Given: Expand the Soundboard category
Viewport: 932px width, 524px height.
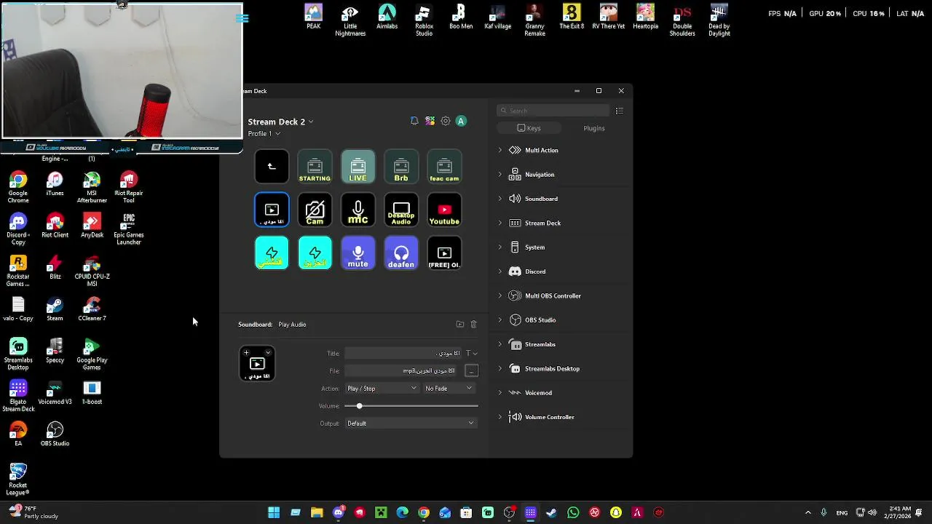Looking at the screenshot, I should tap(499, 199).
